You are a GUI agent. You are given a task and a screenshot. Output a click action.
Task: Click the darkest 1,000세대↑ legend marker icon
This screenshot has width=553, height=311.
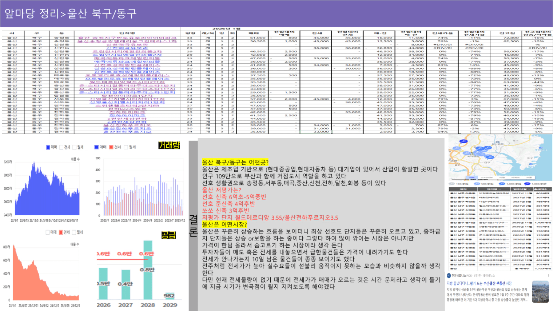point(528,184)
